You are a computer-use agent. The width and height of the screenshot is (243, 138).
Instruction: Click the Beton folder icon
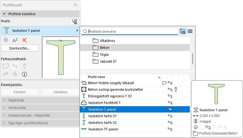(x=96, y=48)
